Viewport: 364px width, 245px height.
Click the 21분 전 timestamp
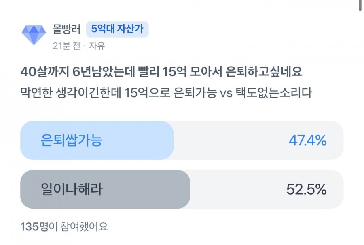coord(66,46)
